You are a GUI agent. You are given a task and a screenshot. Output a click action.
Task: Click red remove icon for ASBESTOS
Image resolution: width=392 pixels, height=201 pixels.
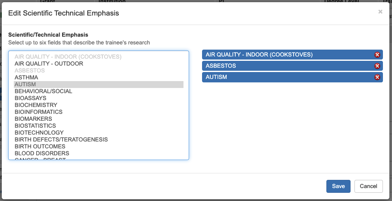[x=377, y=66]
